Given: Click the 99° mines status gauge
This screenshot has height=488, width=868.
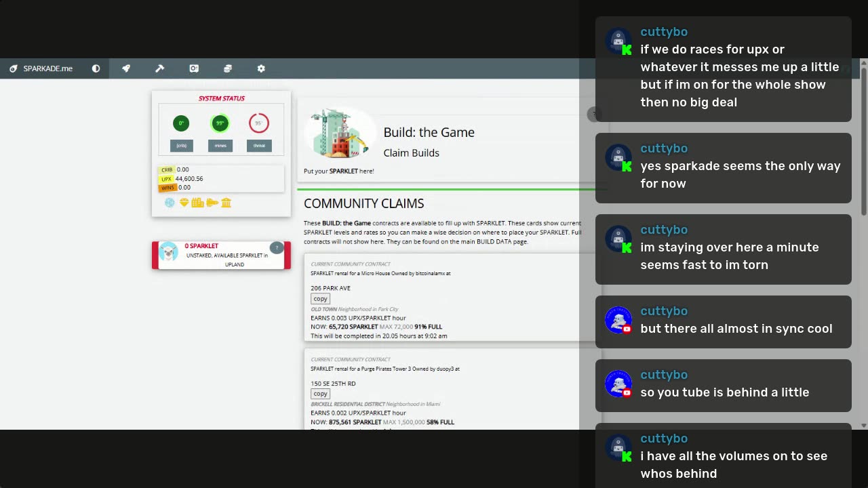Looking at the screenshot, I should pos(220,123).
